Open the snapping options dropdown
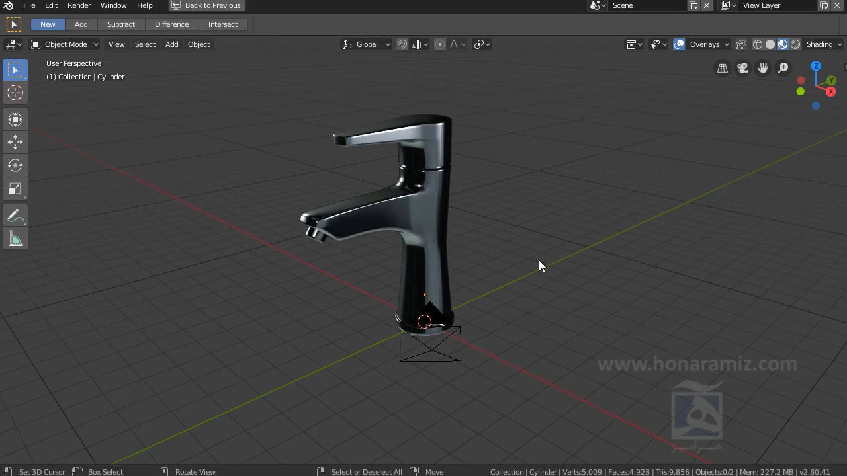This screenshot has height=476, width=847. coord(420,44)
